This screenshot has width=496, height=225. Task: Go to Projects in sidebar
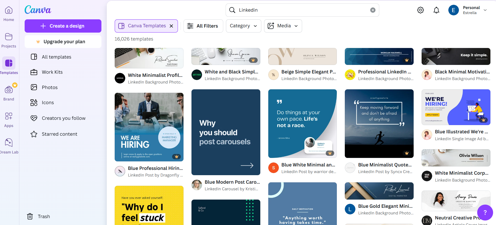pos(9,40)
